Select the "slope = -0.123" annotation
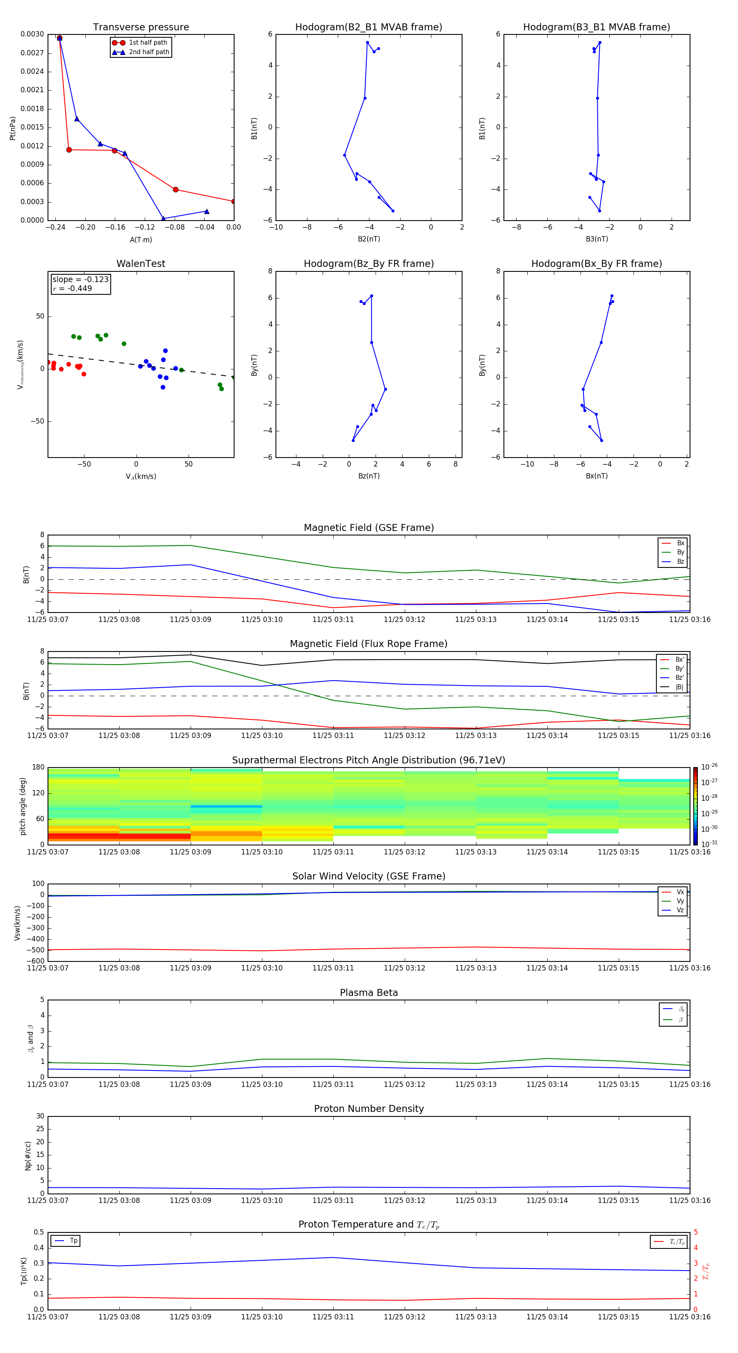This screenshot has height=1353, width=738. tap(80, 280)
